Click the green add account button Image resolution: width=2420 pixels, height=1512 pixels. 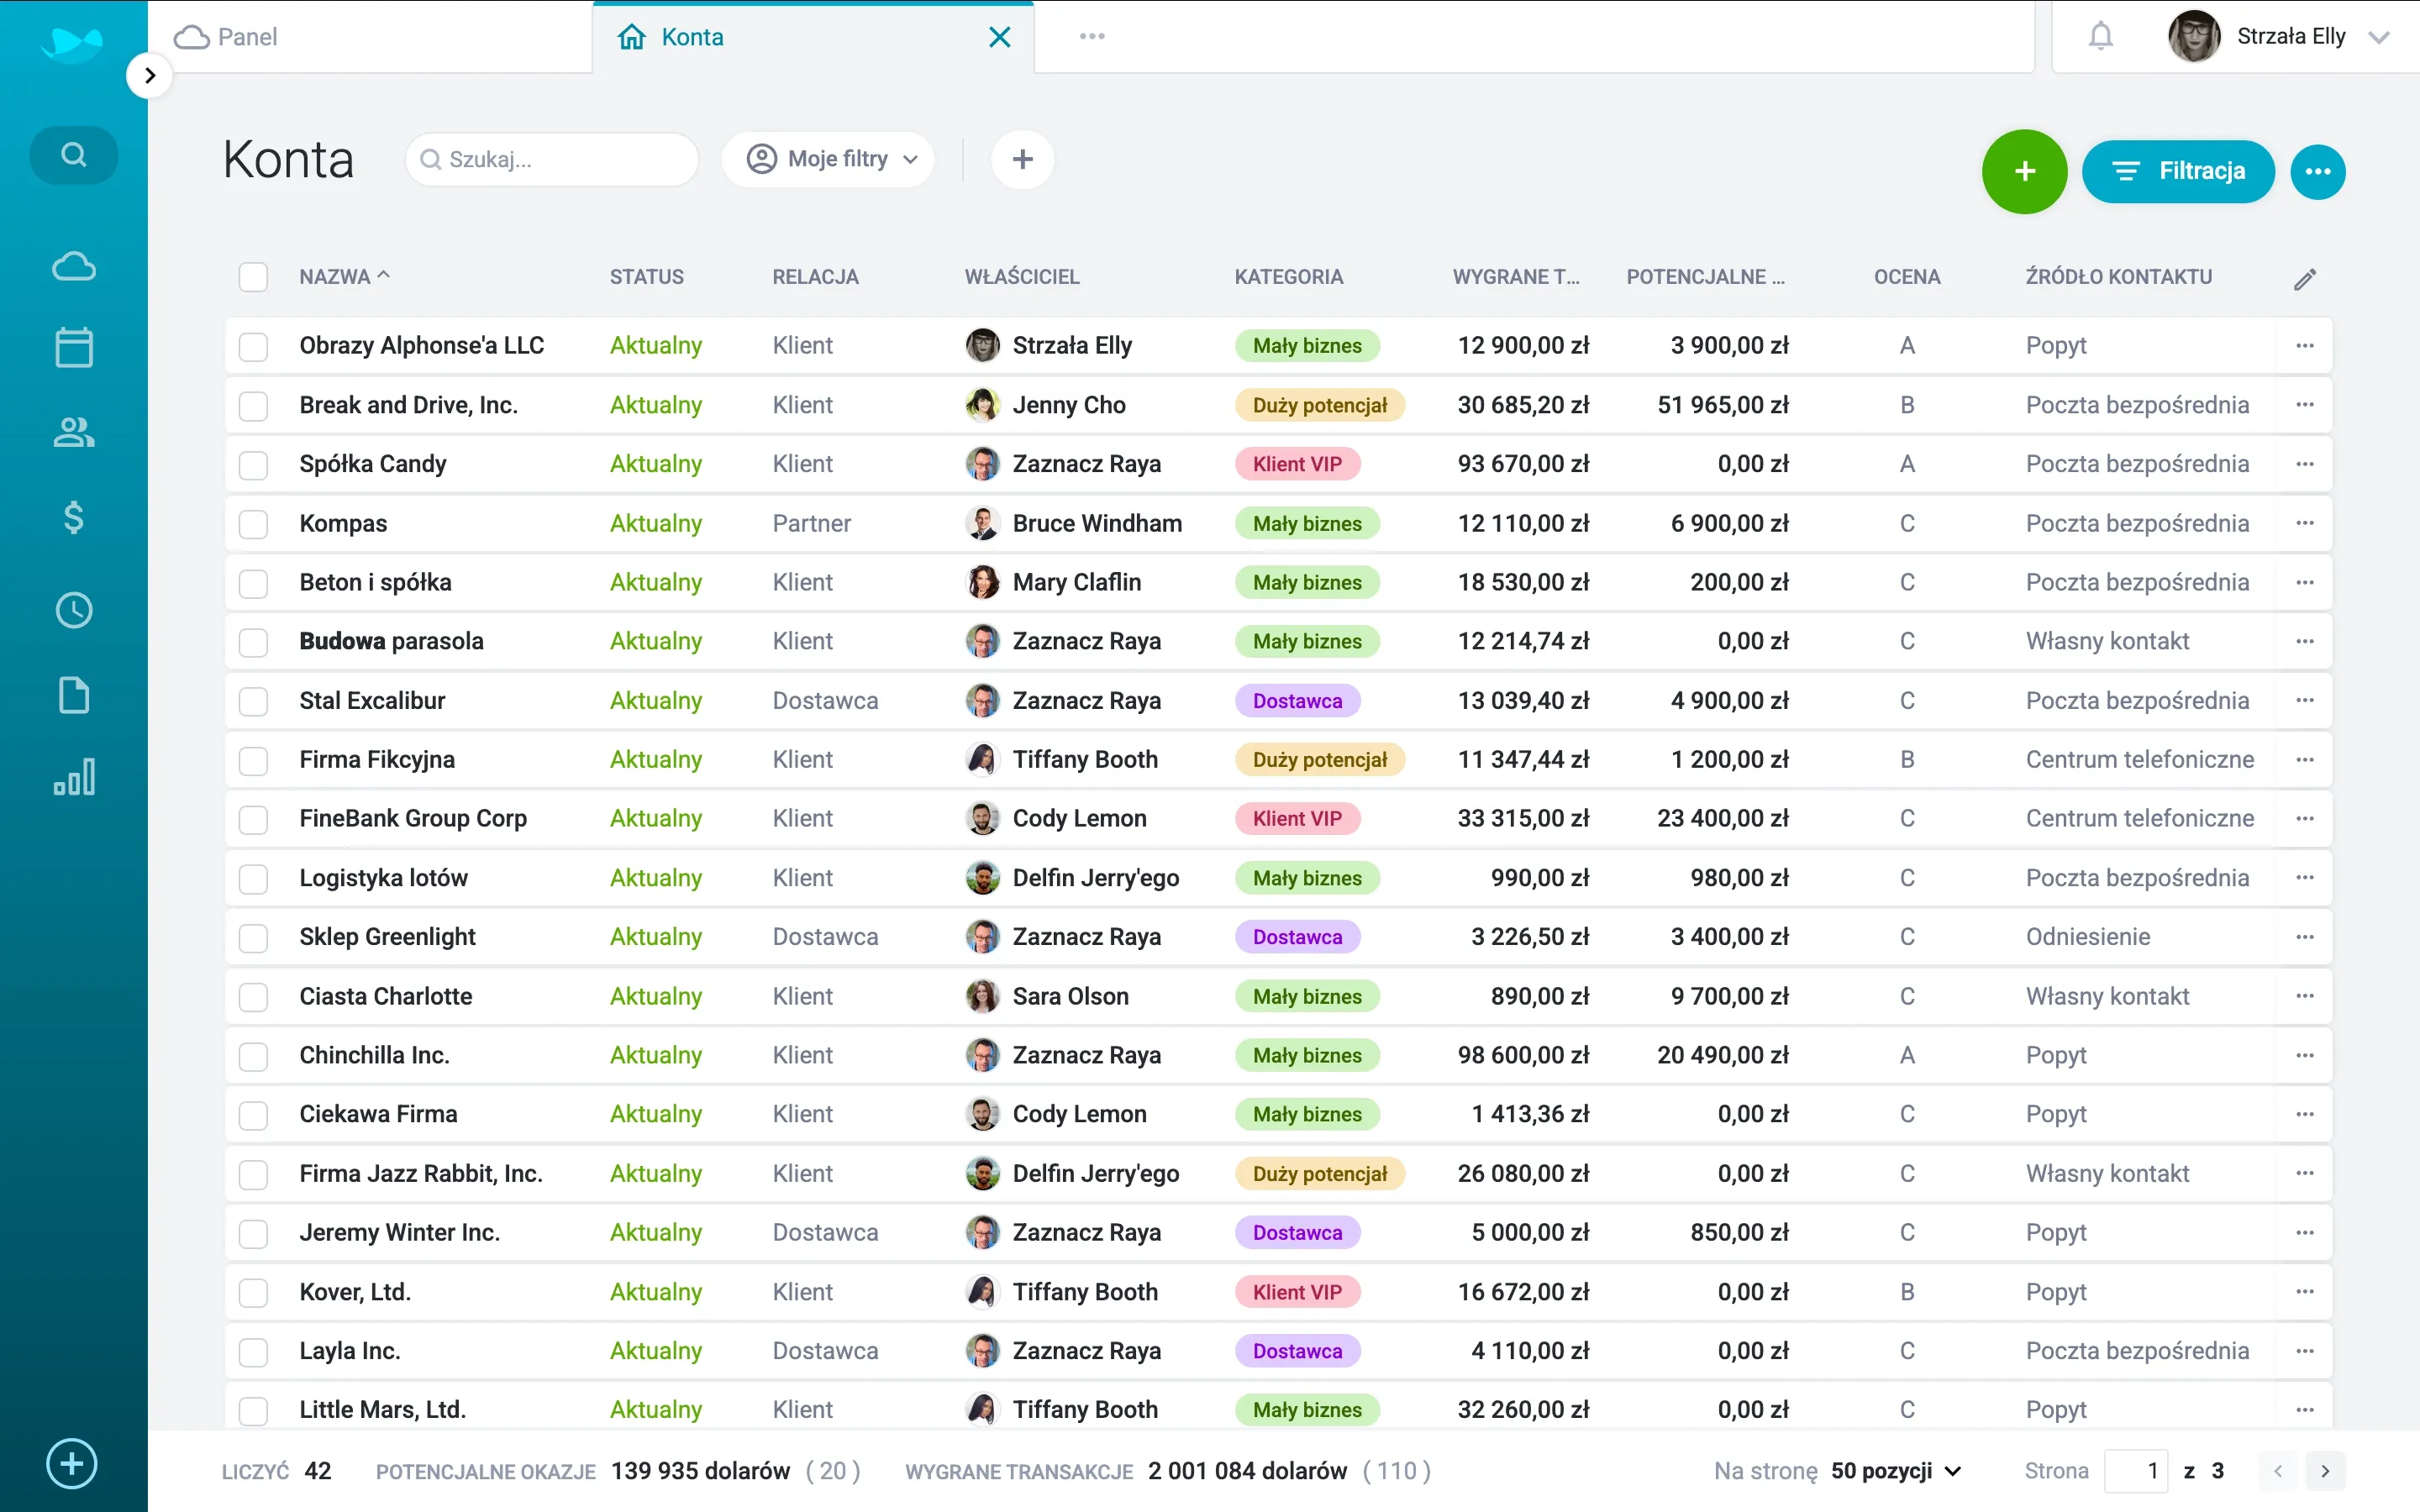click(2024, 171)
